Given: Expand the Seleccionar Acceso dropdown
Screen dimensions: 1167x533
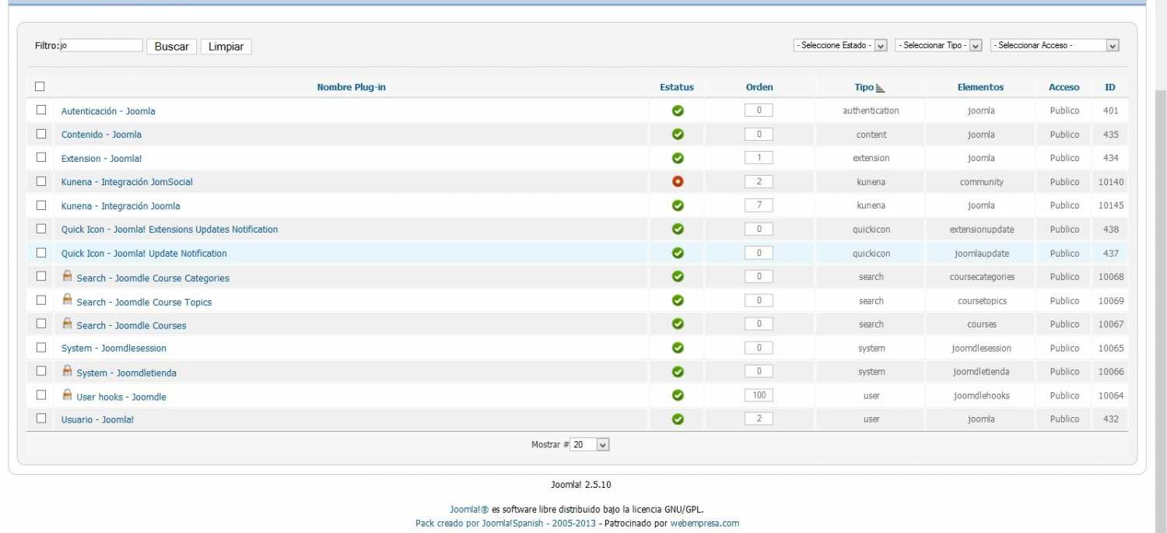Looking at the screenshot, I should coord(1054,46).
